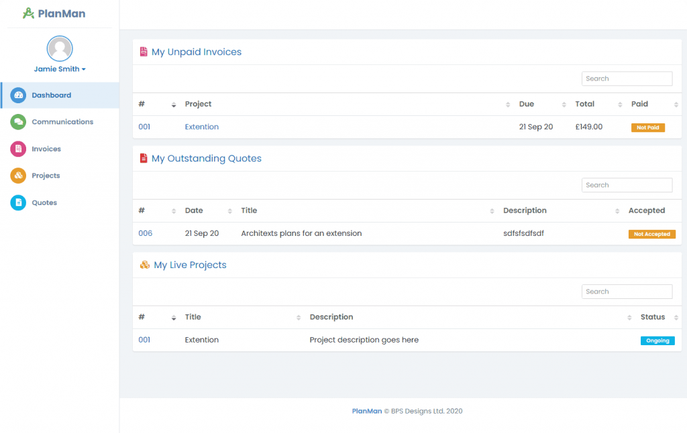The width and height of the screenshot is (687, 433).
Task: Click the Not Paid badge
Action: 648,127
